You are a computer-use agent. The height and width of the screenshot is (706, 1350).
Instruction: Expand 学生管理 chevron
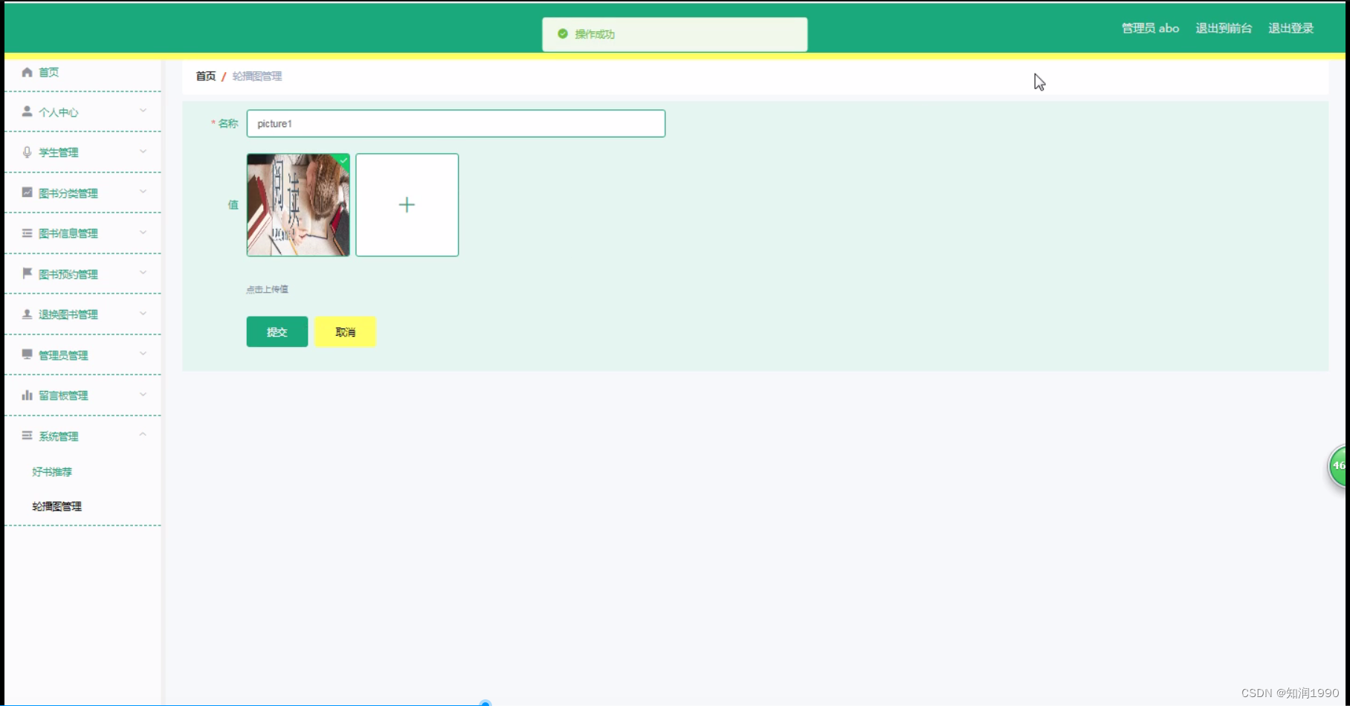point(143,152)
